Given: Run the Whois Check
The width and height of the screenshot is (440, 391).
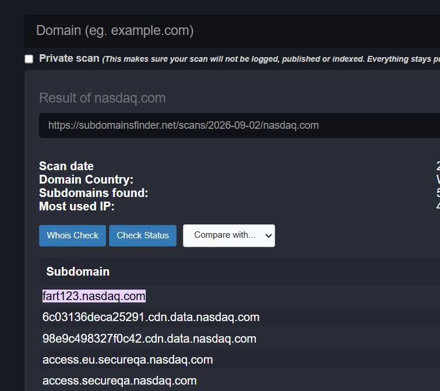Looking at the screenshot, I should (x=72, y=235).
